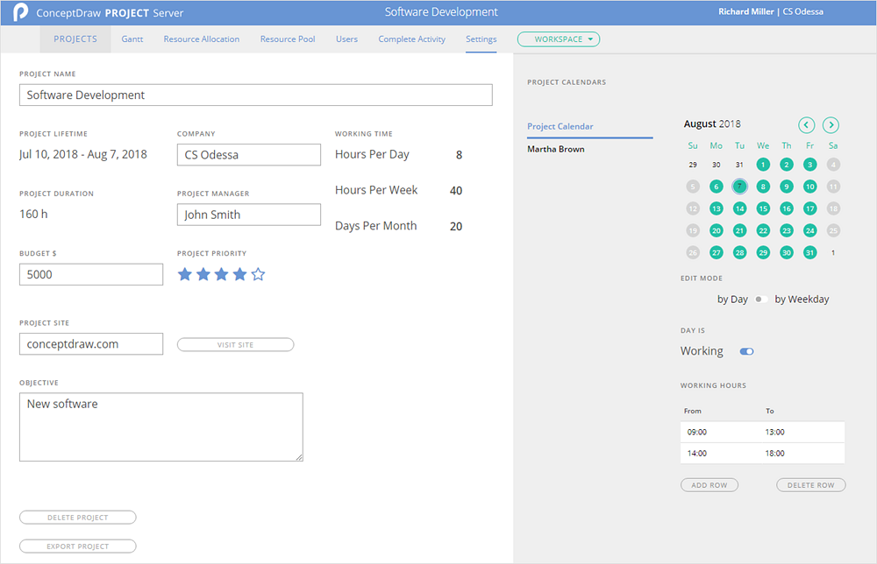Select August 2 in the calendar

coord(787,165)
